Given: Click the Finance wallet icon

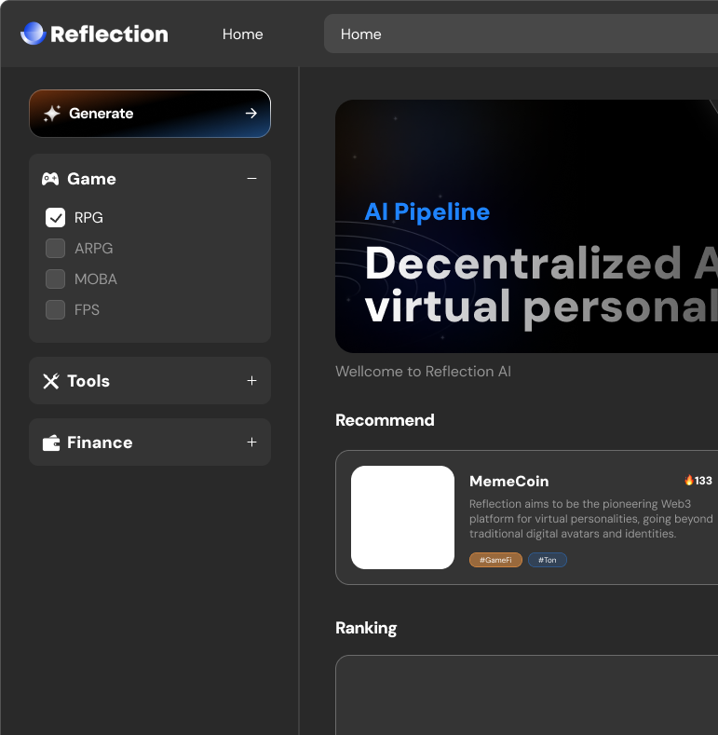Looking at the screenshot, I should pyautogui.click(x=51, y=443).
